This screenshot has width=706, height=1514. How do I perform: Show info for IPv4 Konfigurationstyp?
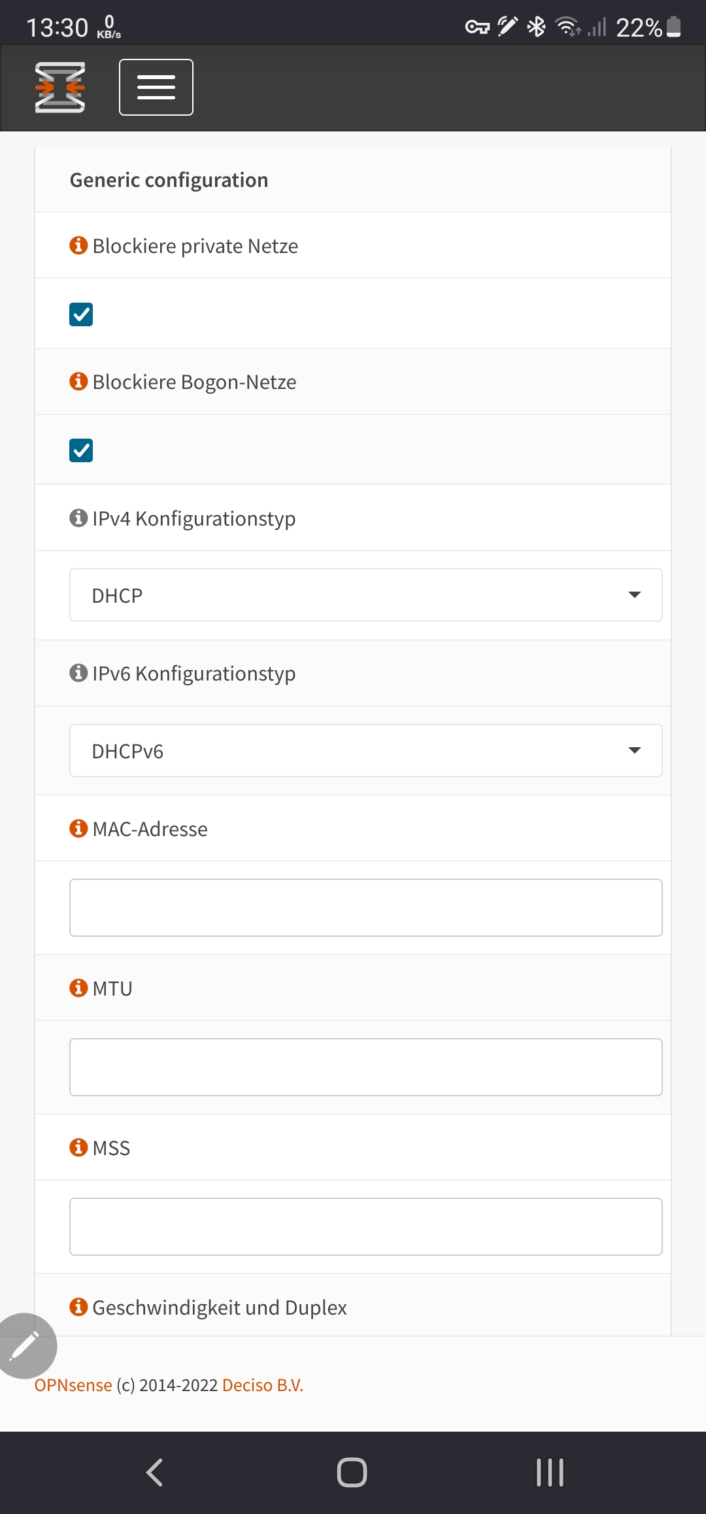point(78,518)
